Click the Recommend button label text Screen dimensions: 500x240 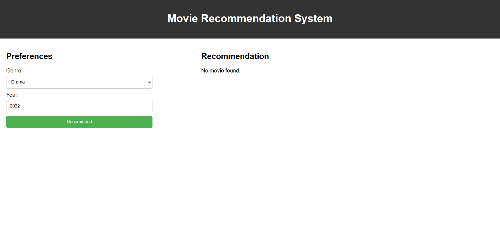(x=79, y=121)
